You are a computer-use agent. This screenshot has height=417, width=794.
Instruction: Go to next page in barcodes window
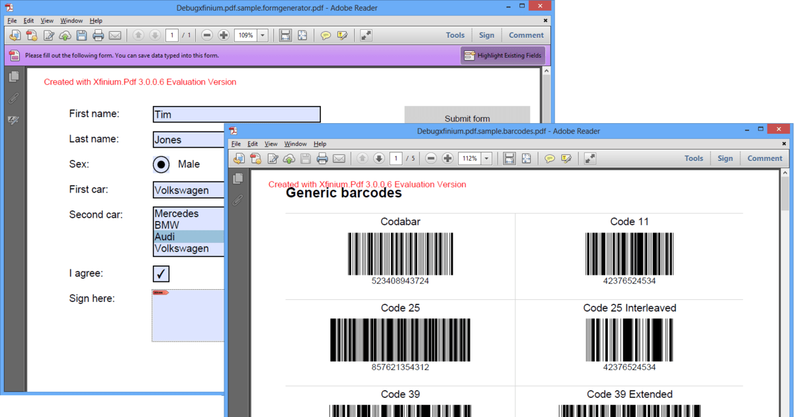(379, 158)
